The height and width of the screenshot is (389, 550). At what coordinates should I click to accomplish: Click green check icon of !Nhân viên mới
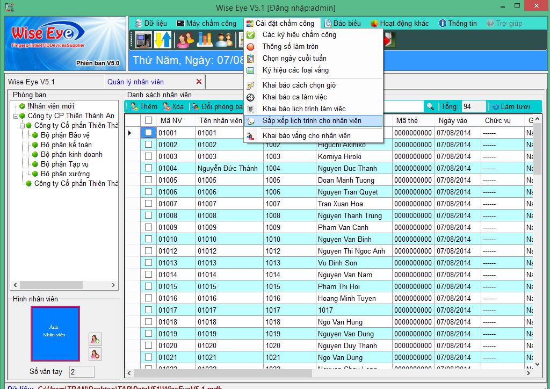pyautogui.click(x=22, y=106)
